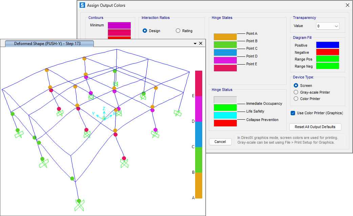Select the Design interaction ratios option
353x216 pixels.
pos(145,31)
